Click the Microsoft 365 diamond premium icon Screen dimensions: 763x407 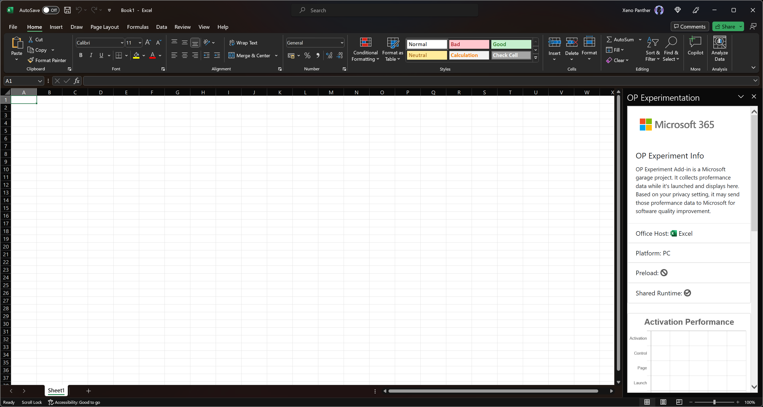pyautogui.click(x=678, y=10)
